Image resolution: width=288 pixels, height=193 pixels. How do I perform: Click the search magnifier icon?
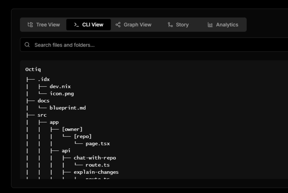(27, 45)
